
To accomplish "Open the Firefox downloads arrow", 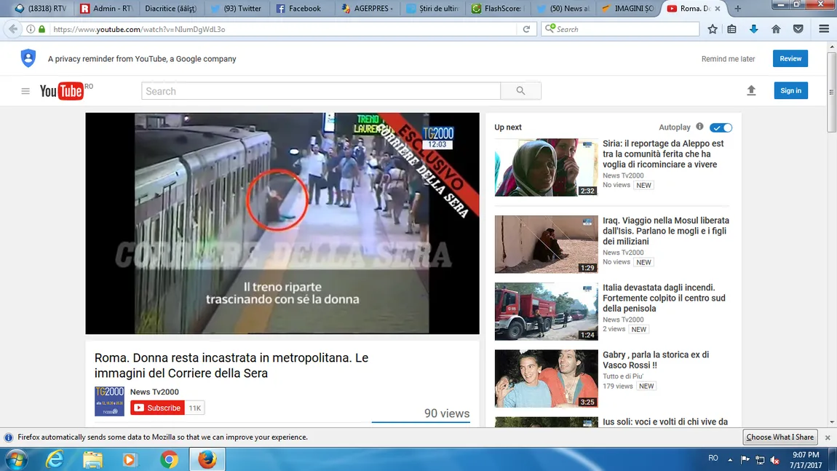I will (x=754, y=29).
